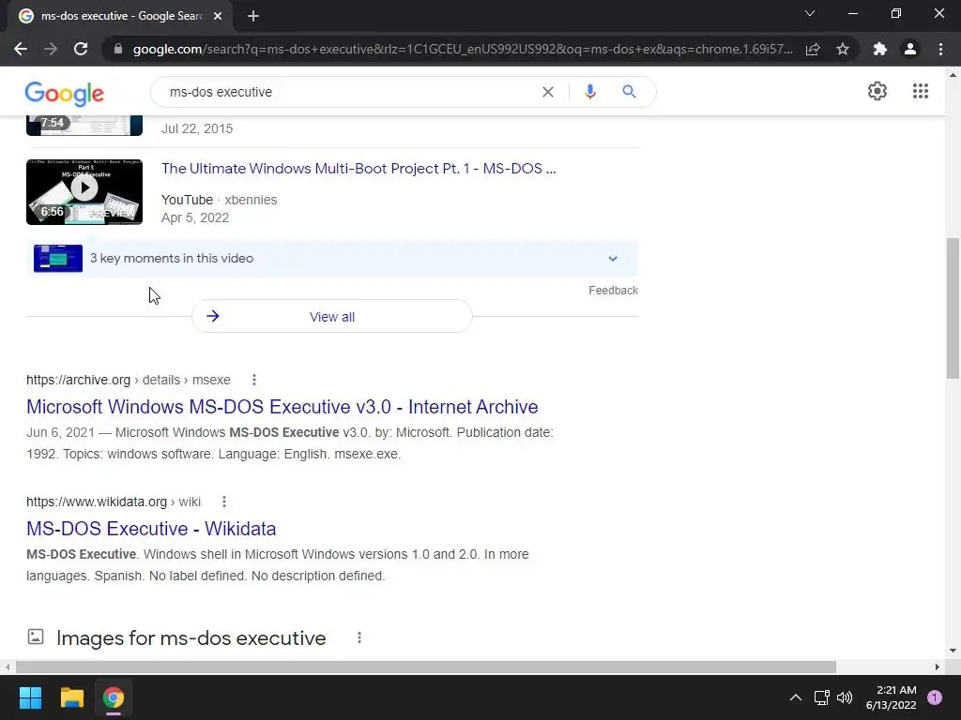Focus the browser address bar URL
This screenshot has width=961, height=720.
(463, 49)
